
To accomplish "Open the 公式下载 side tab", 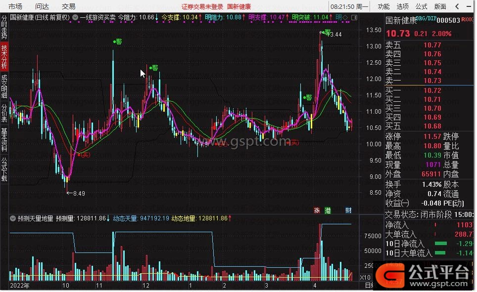I will 4,169.
